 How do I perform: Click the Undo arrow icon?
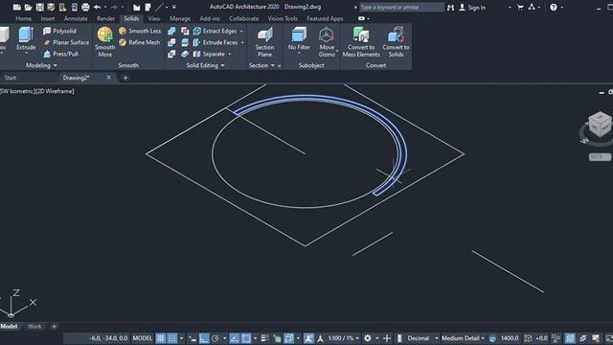[98, 7]
